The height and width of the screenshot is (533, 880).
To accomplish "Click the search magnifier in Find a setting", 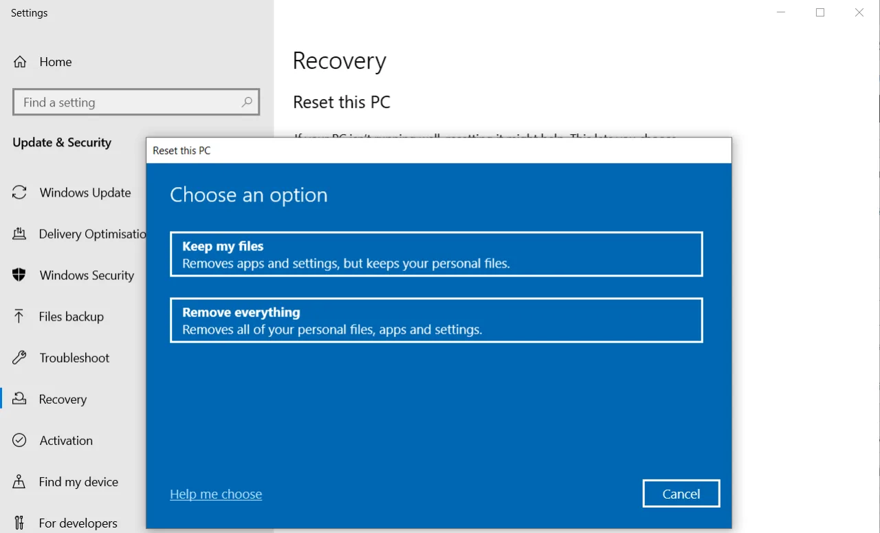I will [x=246, y=102].
